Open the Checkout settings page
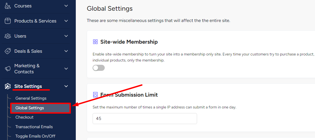Image resolution: width=315 pixels, height=140 pixels. point(25,117)
